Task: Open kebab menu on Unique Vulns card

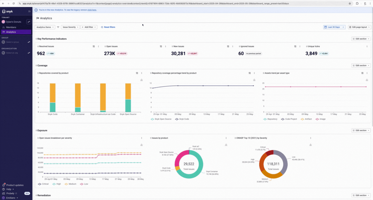Action: (367, 47)
